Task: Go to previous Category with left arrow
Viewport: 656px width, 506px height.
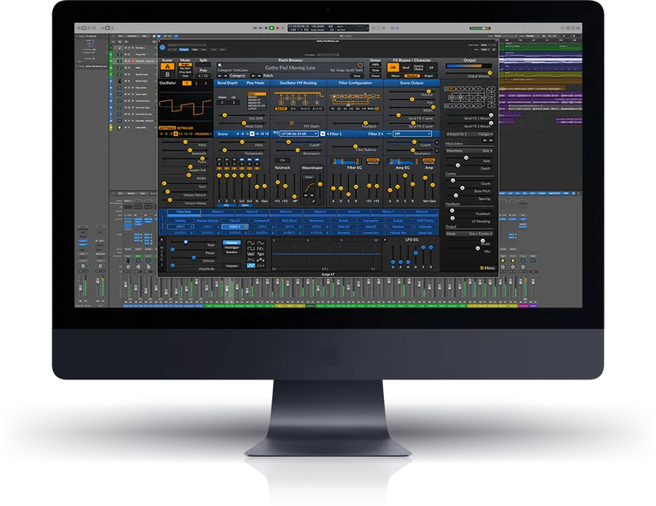Action: point(220,76)
